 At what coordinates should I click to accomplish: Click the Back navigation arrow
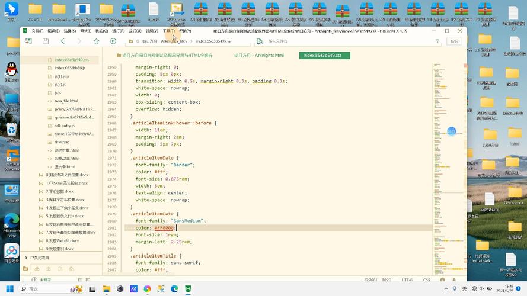tap(63, 41)
